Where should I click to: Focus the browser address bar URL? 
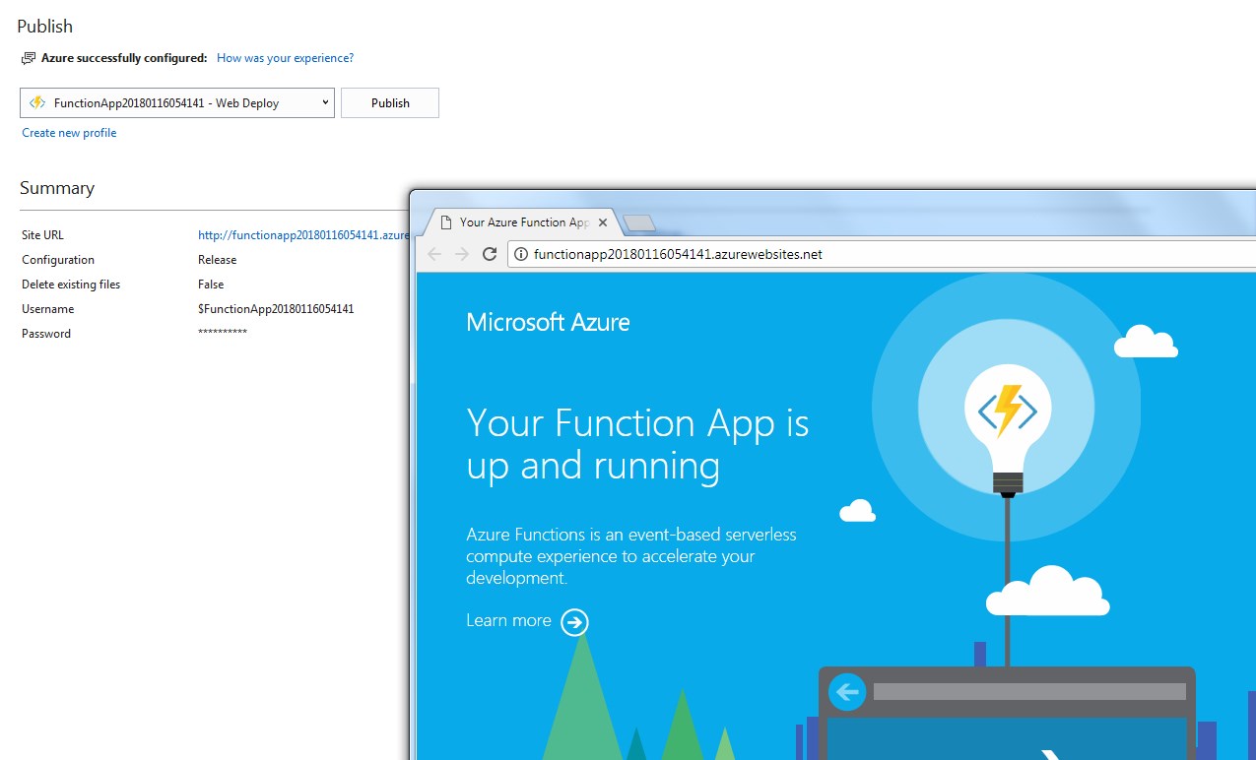(x=678, y=254)
